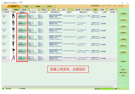Open the blue leggings thumbnail in row 415
Screen dimensions: 135x94
(x=13, y=31)
